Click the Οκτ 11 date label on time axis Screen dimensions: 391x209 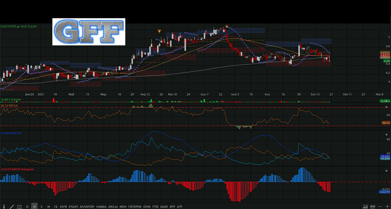pyautogui.click(x=347, y=95)
